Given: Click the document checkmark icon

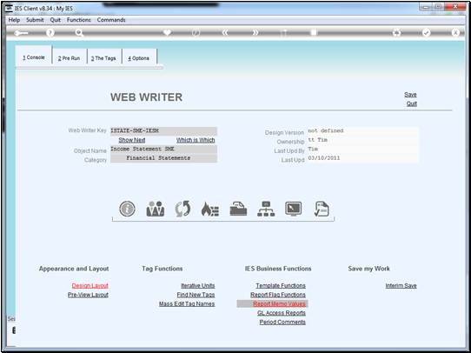Looking at the screenshot, I should coord(322,209).
